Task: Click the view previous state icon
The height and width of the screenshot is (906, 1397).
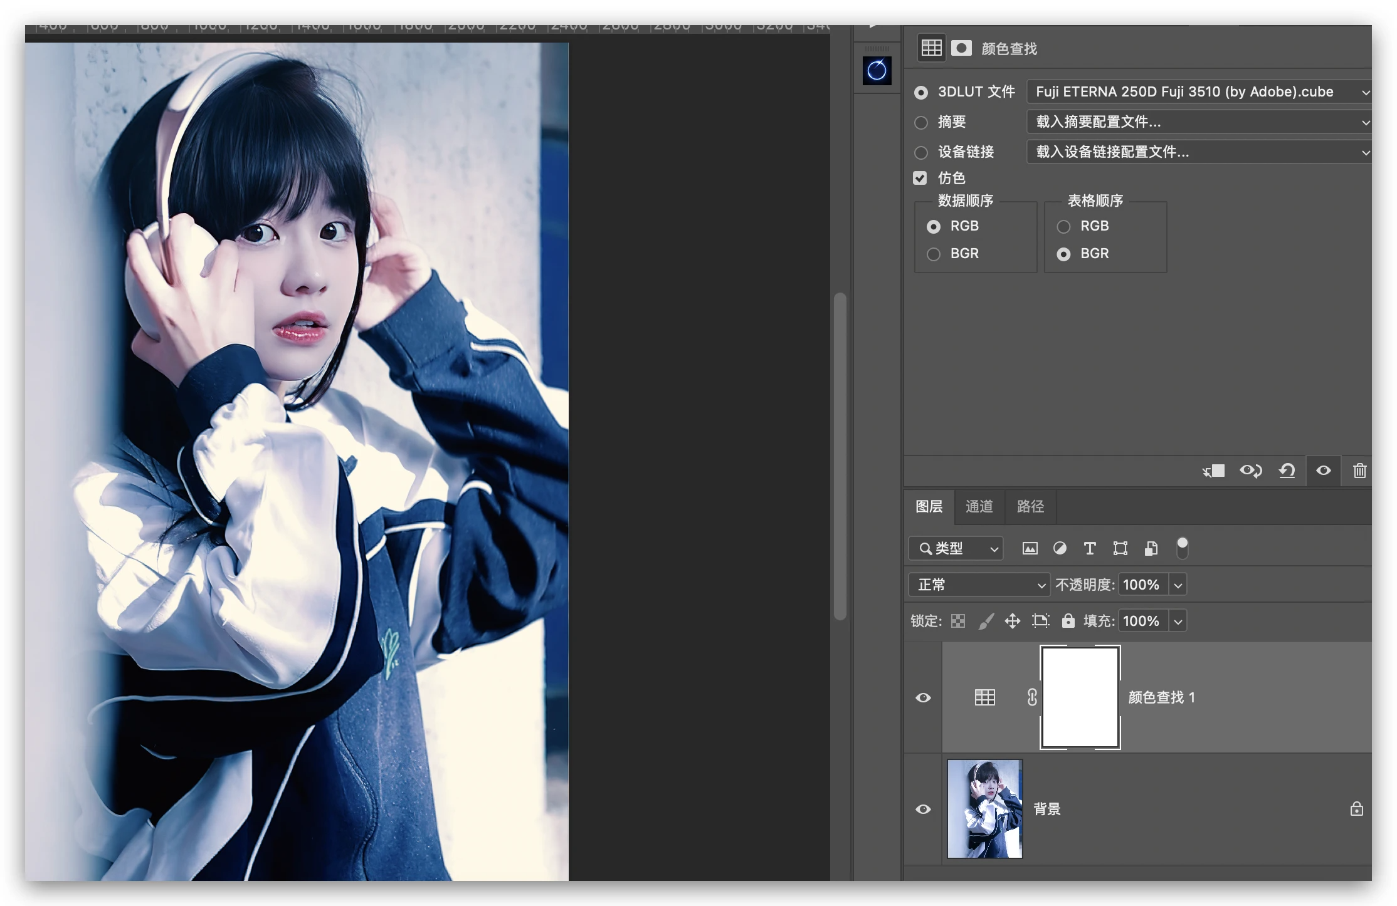Action: pos(1250,471)
